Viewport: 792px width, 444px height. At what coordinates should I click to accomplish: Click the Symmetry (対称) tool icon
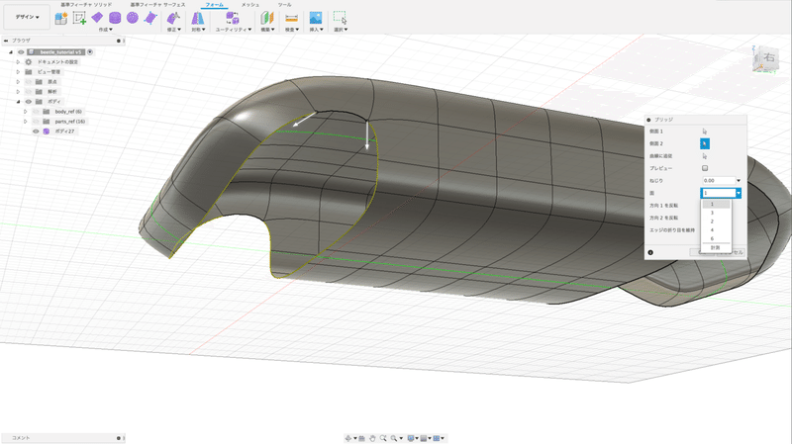click(x=196, y=18)
